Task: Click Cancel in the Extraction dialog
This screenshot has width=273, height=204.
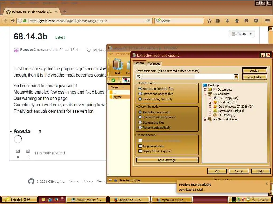Action: coord(239,171)
